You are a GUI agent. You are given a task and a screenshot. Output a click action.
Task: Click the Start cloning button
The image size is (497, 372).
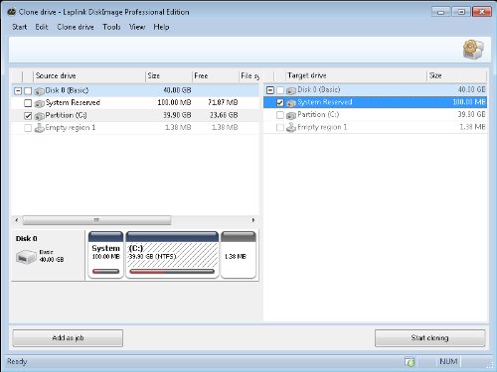[x=429, y=338]
